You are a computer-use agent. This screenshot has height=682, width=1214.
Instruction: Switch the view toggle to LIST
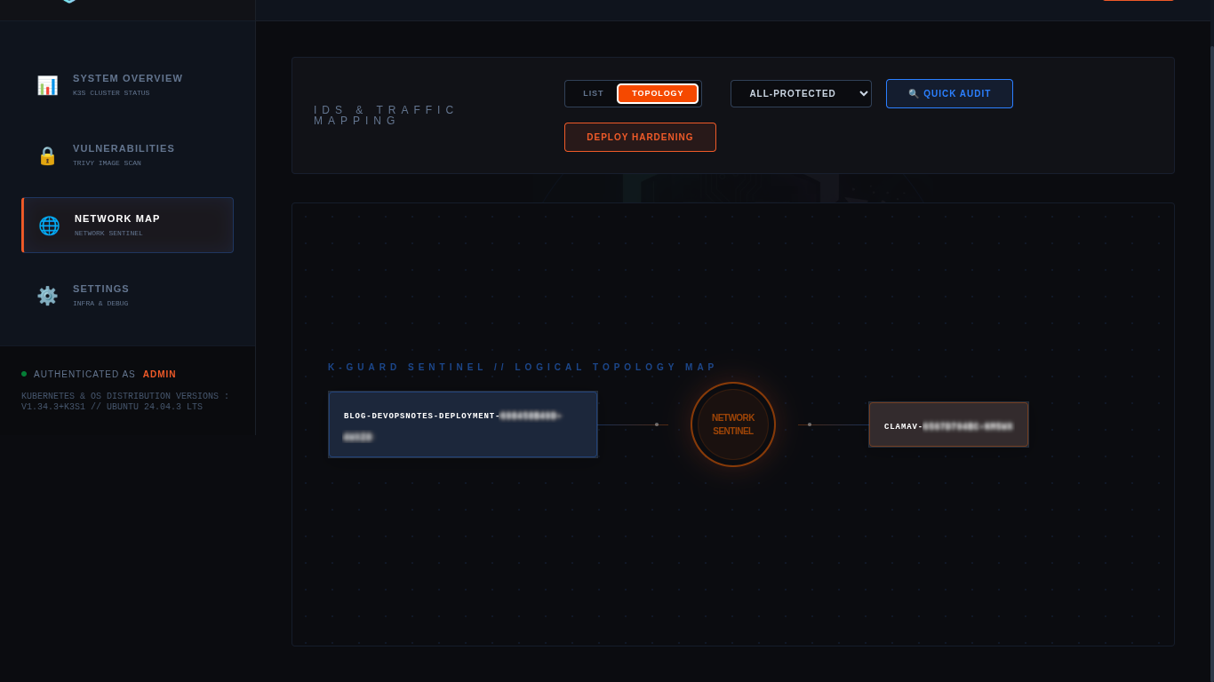point(593,93)
